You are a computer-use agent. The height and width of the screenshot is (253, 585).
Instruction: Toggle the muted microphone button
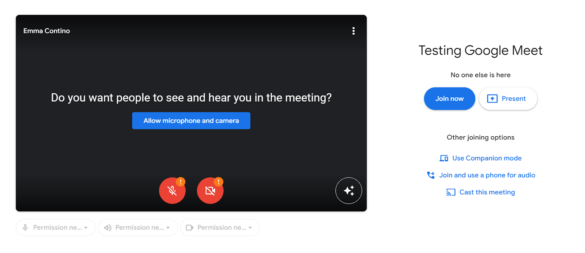172,191
